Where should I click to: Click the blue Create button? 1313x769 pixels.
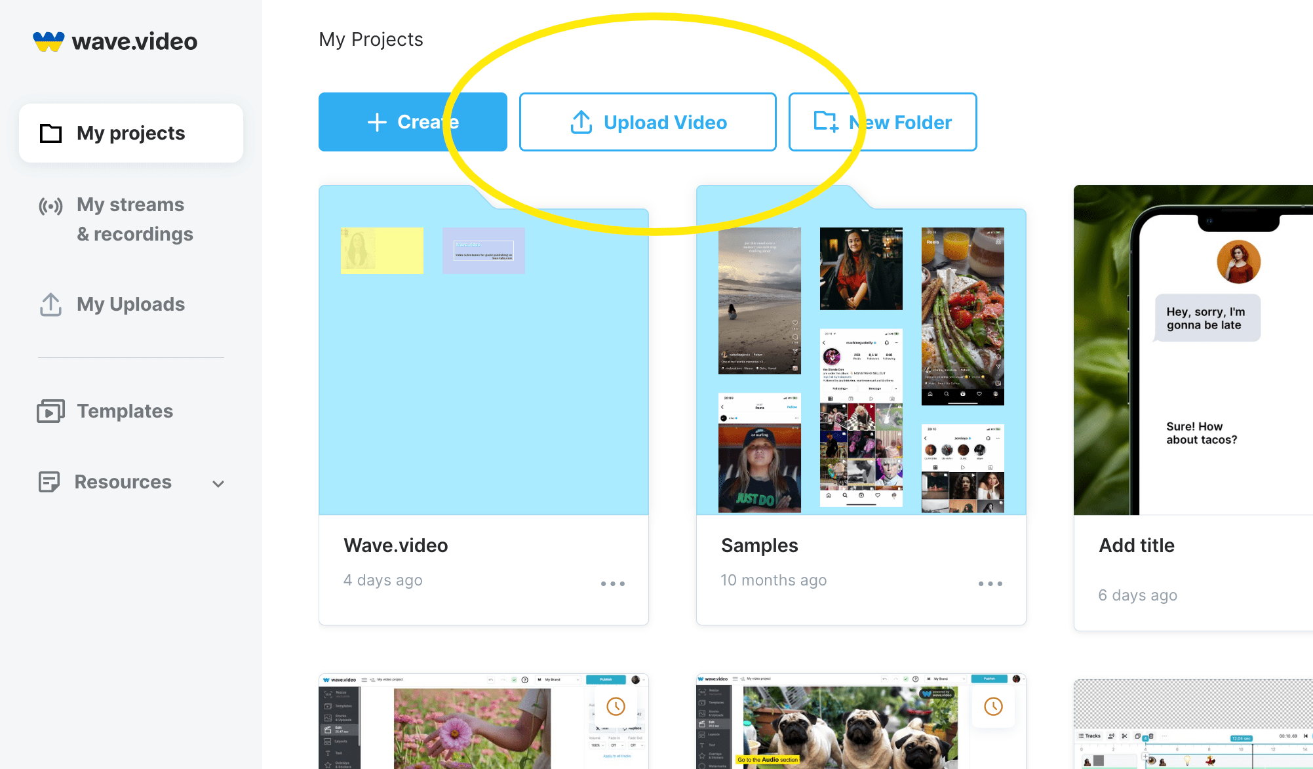(x=413, y=122)
